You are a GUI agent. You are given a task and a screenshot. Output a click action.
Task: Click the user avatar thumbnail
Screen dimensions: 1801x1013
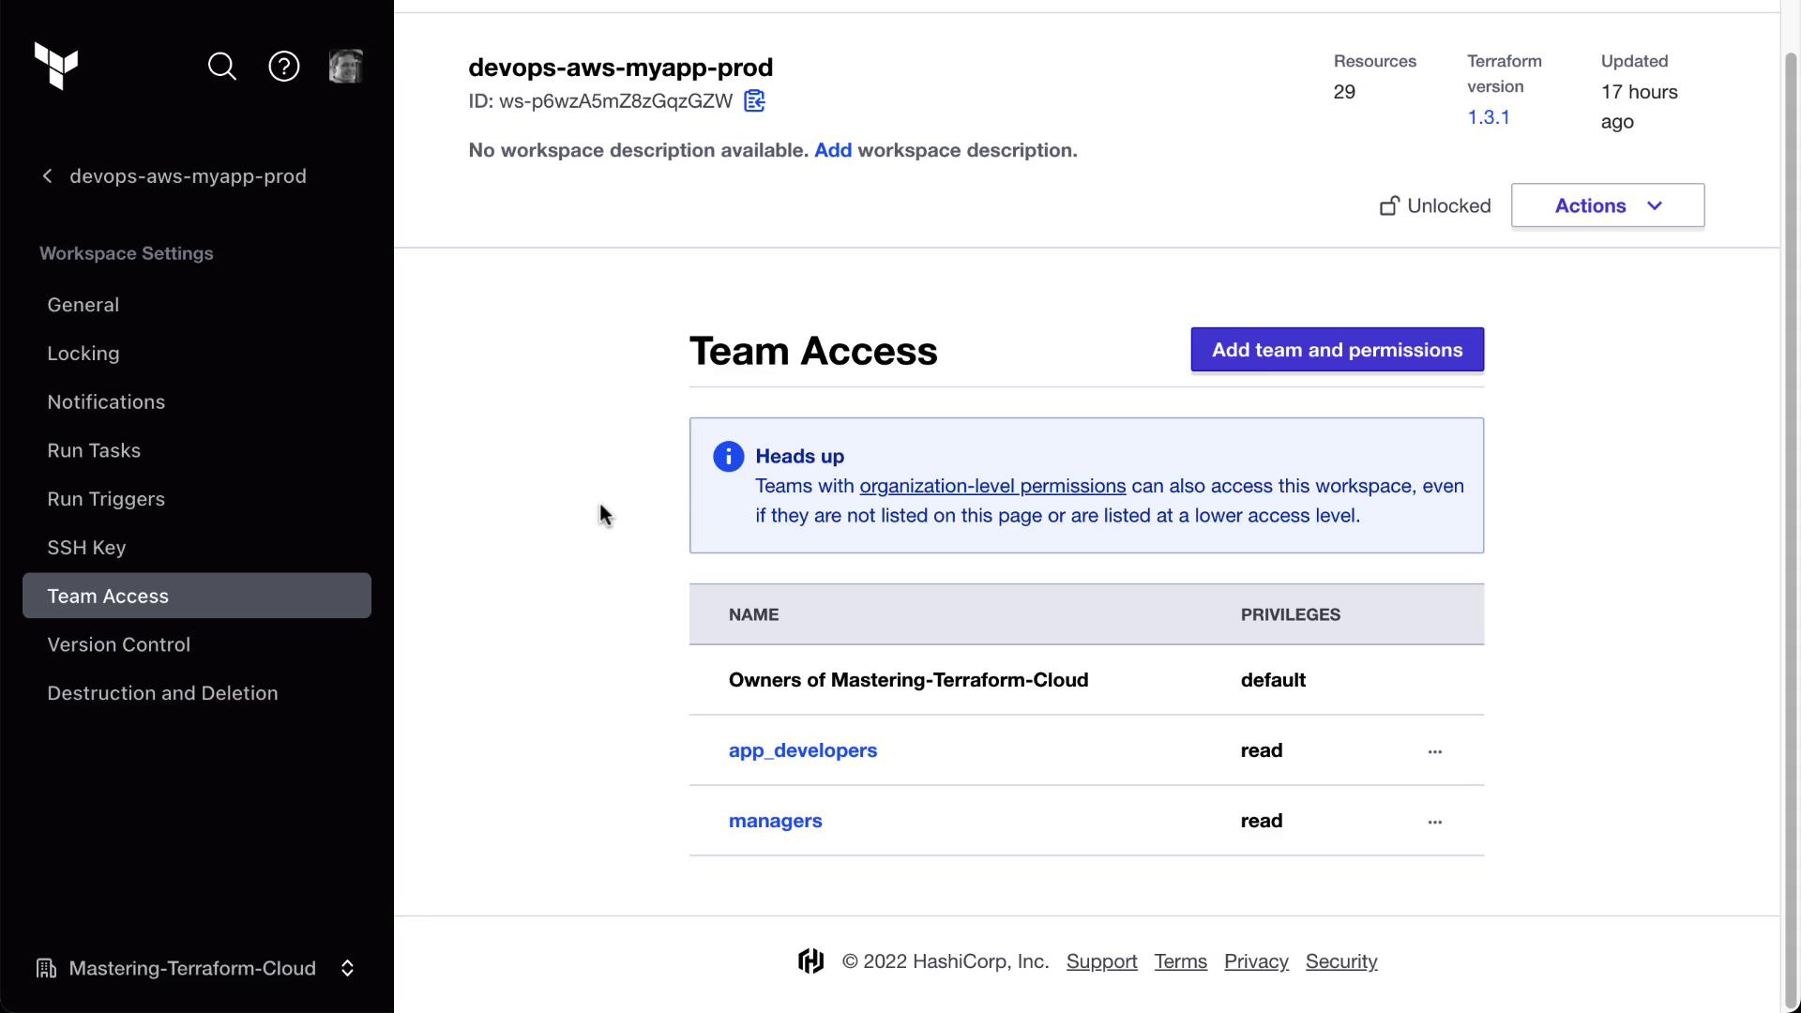(345, 67)
